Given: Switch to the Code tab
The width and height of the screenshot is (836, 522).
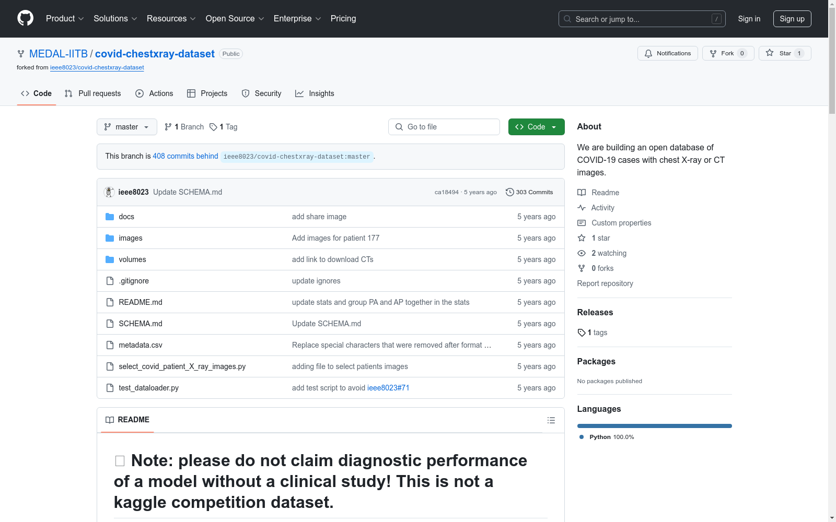Looking at the screenshot, I should click(x=37, y=93).
